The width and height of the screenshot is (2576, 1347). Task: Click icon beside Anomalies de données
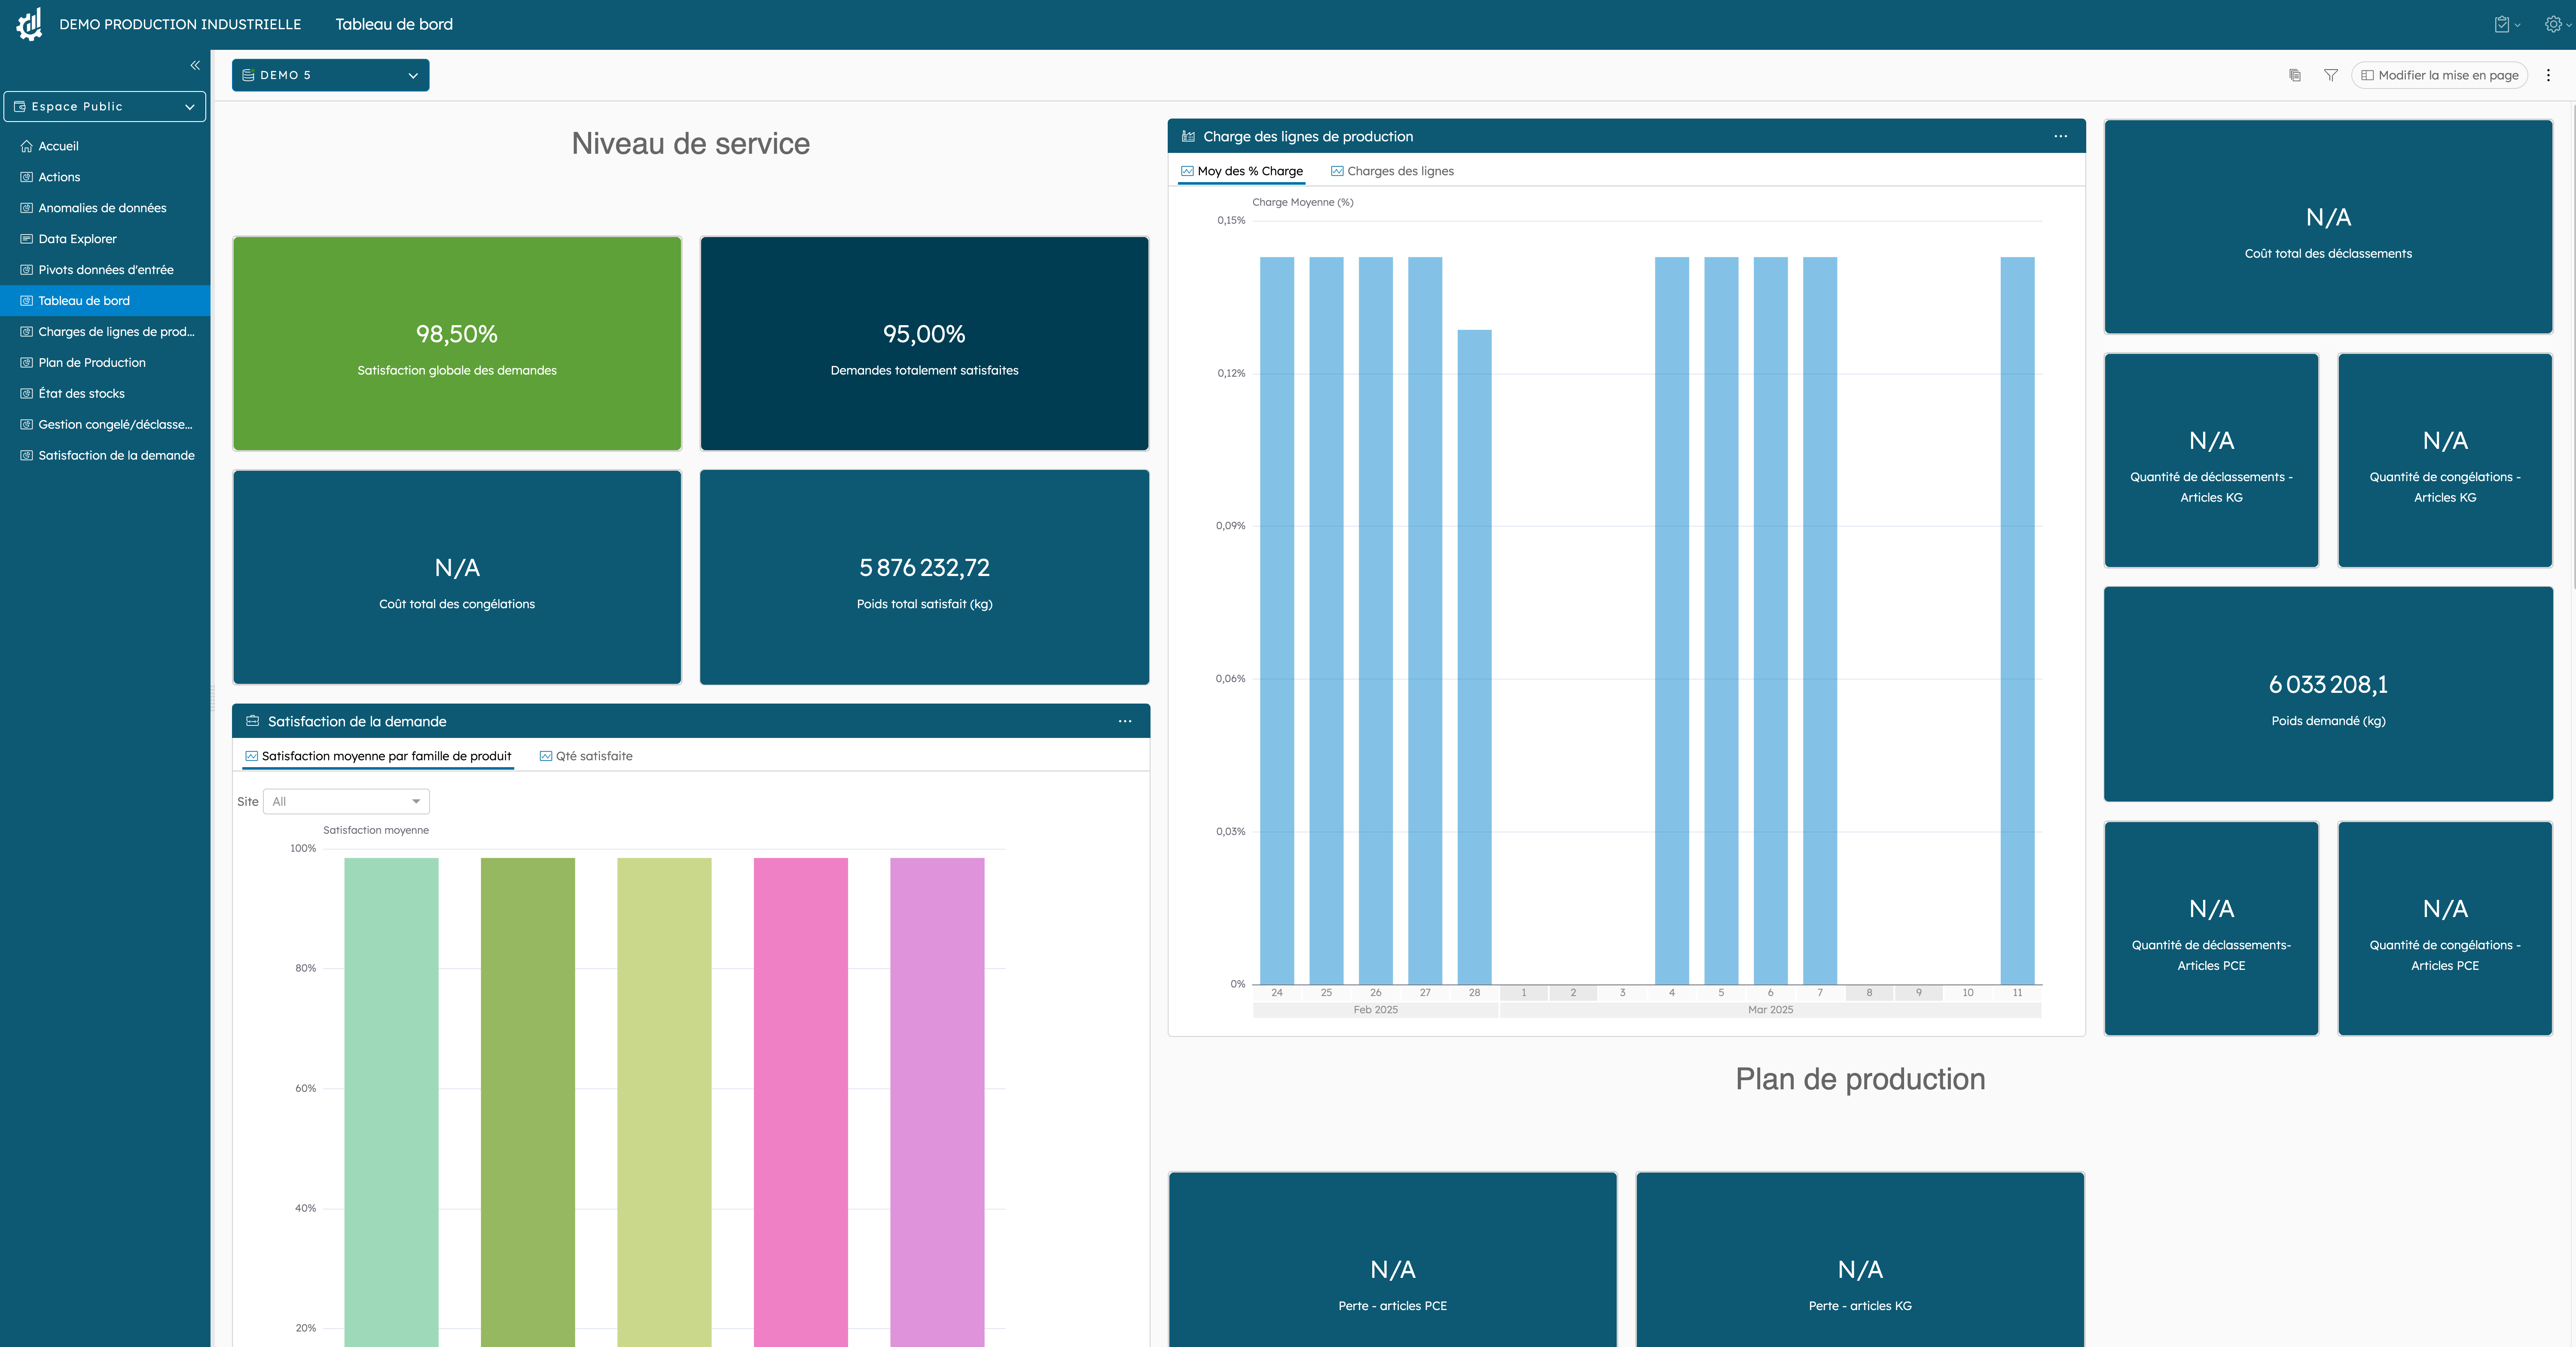click(27, 208)
